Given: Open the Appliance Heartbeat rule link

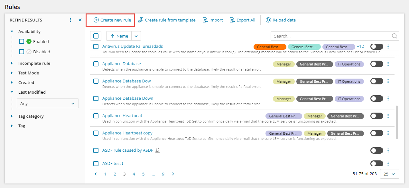Looking at the screenshot, I should click(x=122, y=115).
